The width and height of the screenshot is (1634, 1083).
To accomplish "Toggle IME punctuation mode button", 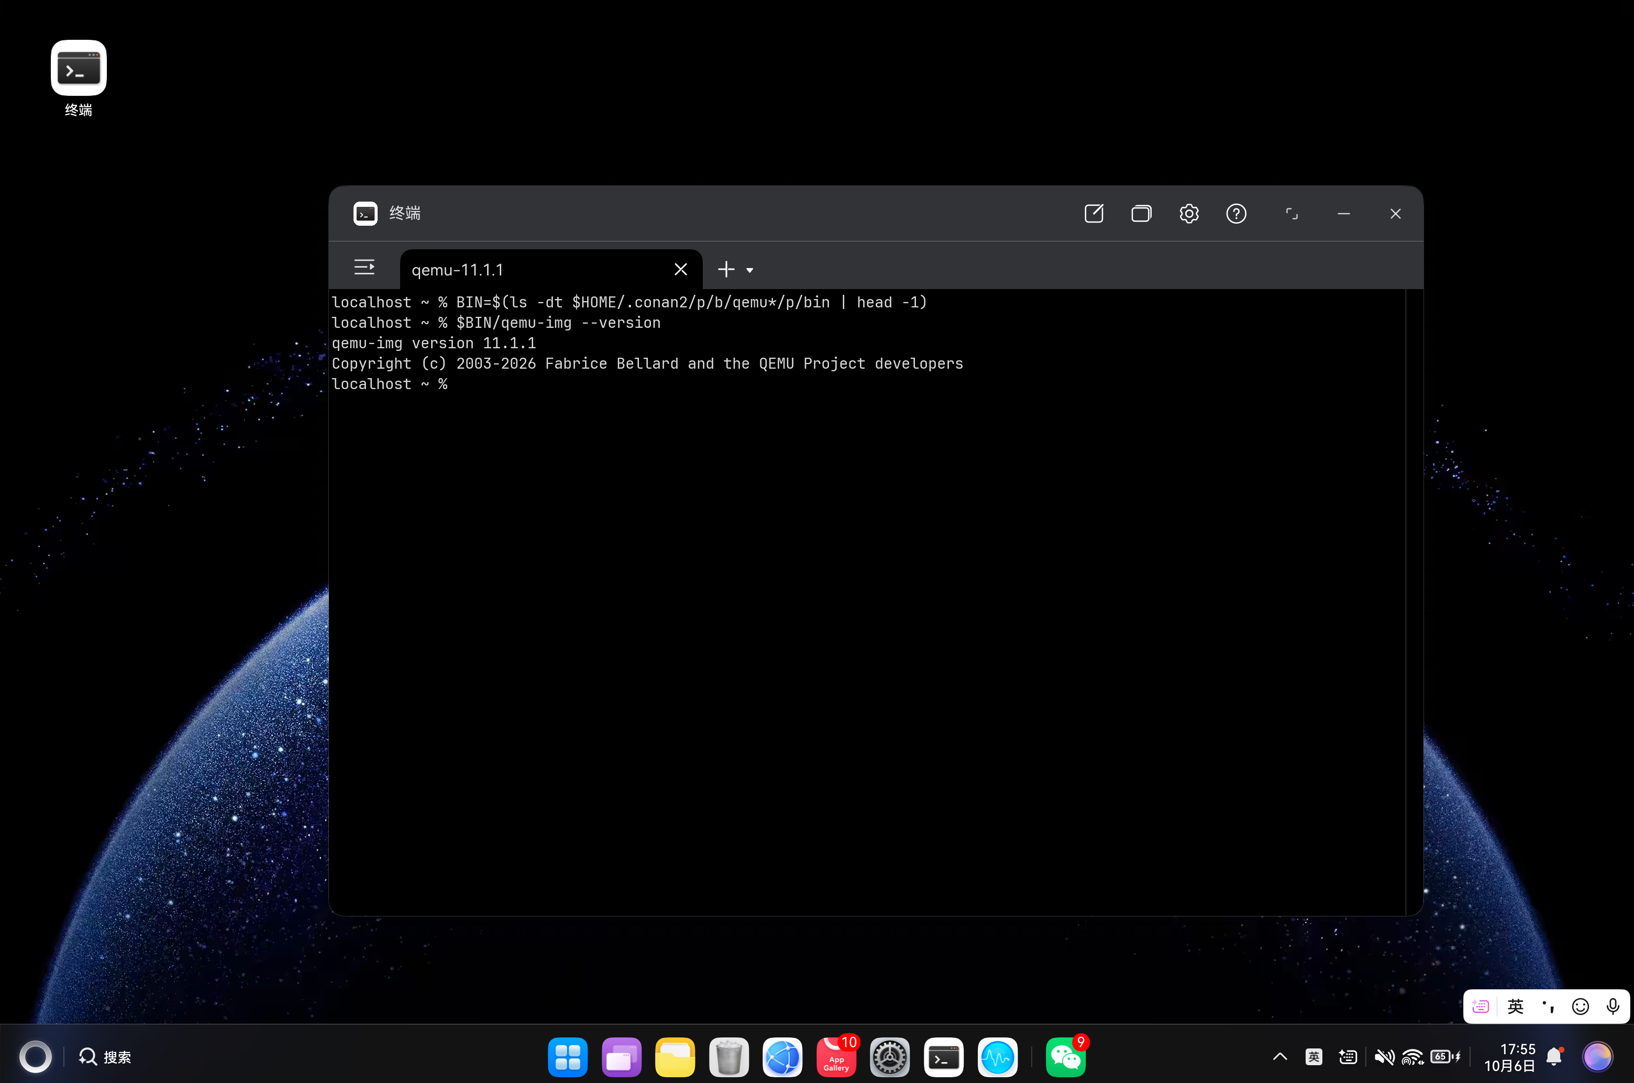I will (x=1548, y=1007).
